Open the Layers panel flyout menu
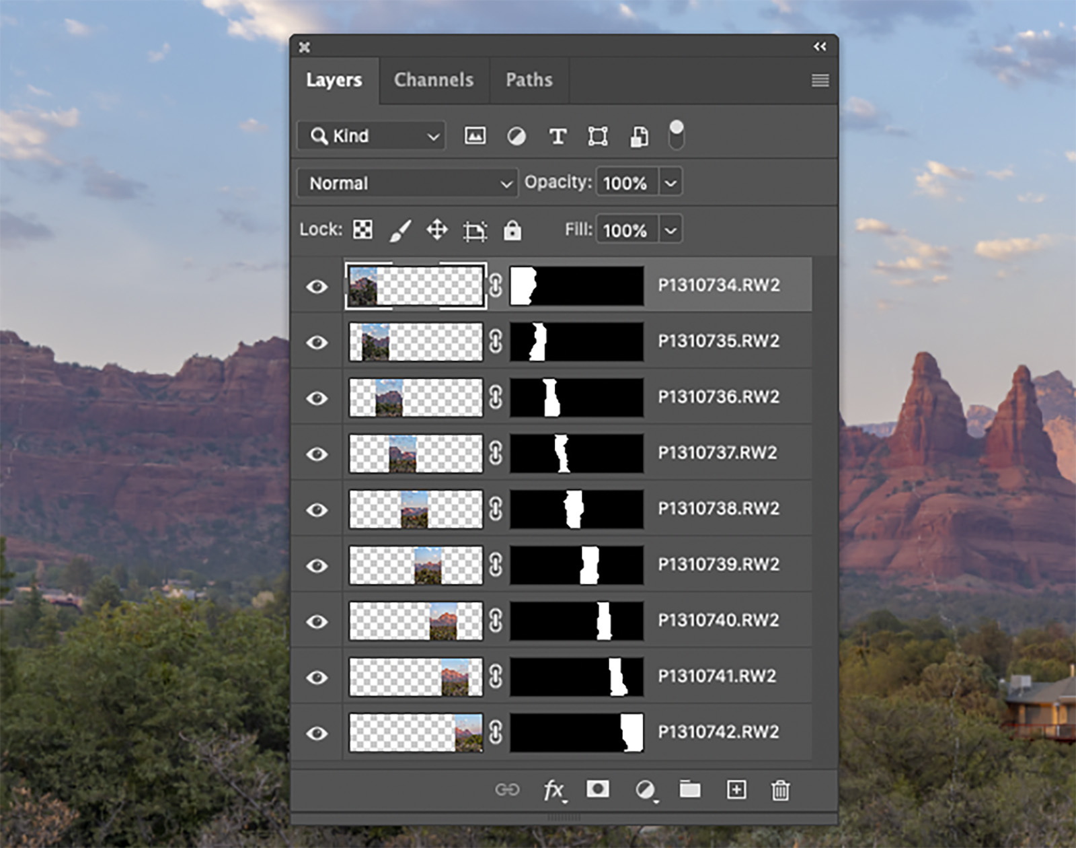 click(820, 81)
